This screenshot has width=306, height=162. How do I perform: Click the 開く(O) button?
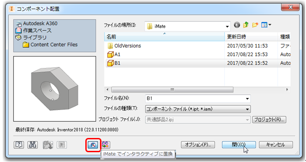pos(239,145)
